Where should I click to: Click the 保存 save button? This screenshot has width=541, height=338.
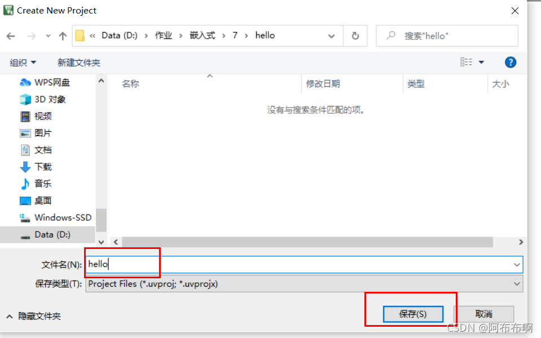[414, 314]
